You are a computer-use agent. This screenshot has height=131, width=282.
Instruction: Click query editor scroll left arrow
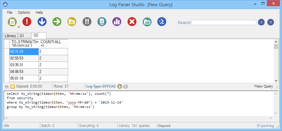(7, 118)
